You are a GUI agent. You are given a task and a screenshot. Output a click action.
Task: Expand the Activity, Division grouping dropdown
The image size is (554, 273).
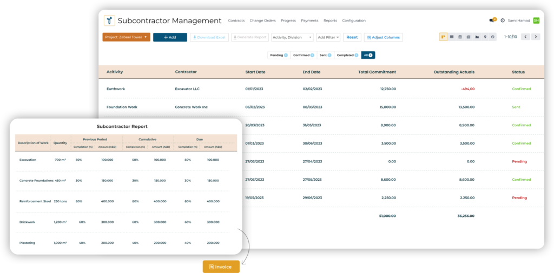coord(292,37)
